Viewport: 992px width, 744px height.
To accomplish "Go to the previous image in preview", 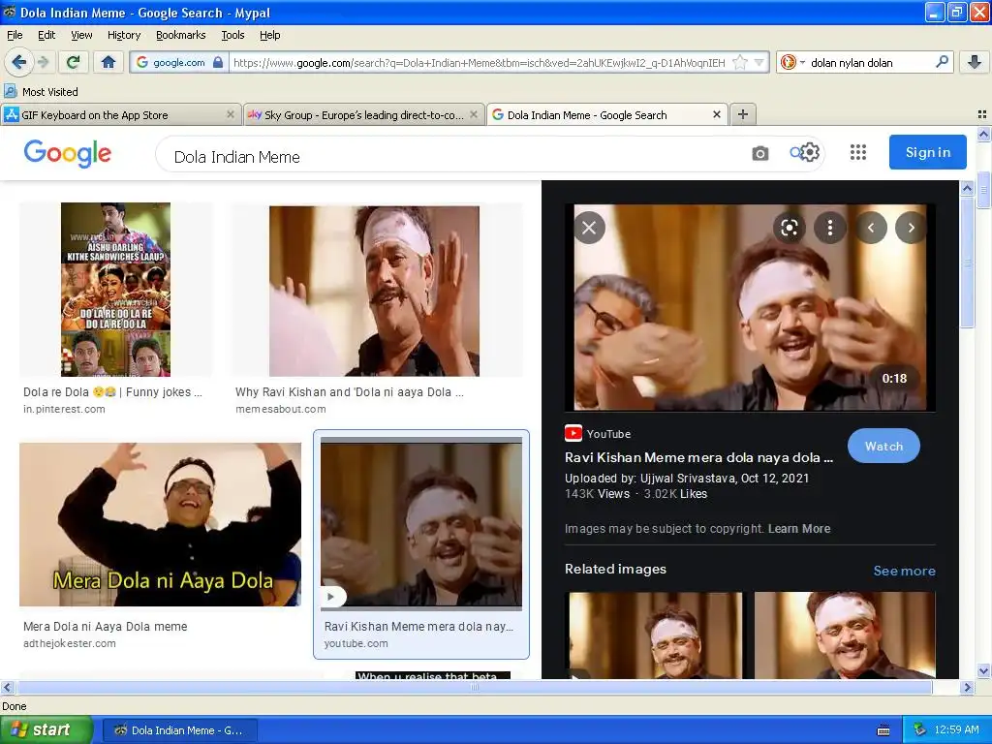I will pos(871,228).
